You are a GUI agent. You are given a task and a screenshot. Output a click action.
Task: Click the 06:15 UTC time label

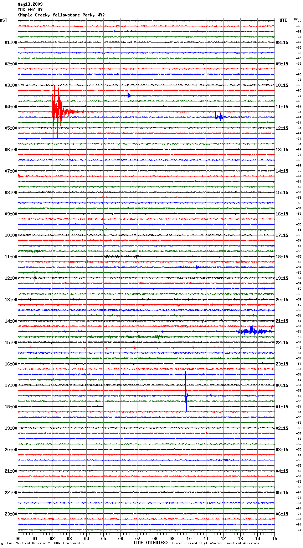tap(282, 514)
